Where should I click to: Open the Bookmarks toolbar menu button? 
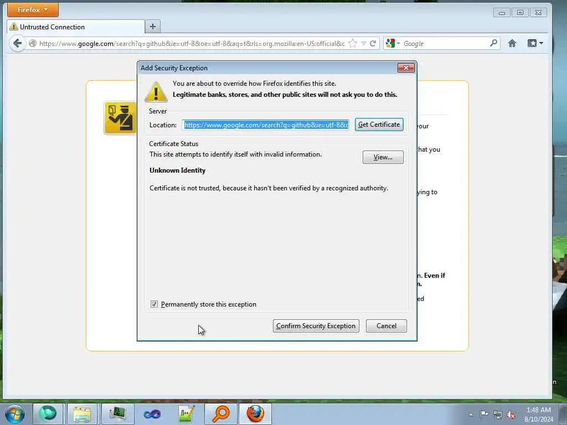tap(535, 43)
